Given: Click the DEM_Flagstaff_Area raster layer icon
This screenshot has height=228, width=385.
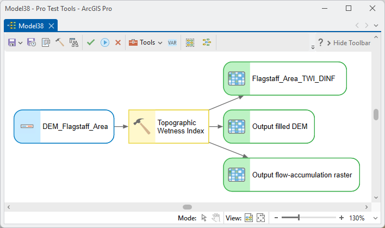Looking at the screenshot, I should point(27,126).
